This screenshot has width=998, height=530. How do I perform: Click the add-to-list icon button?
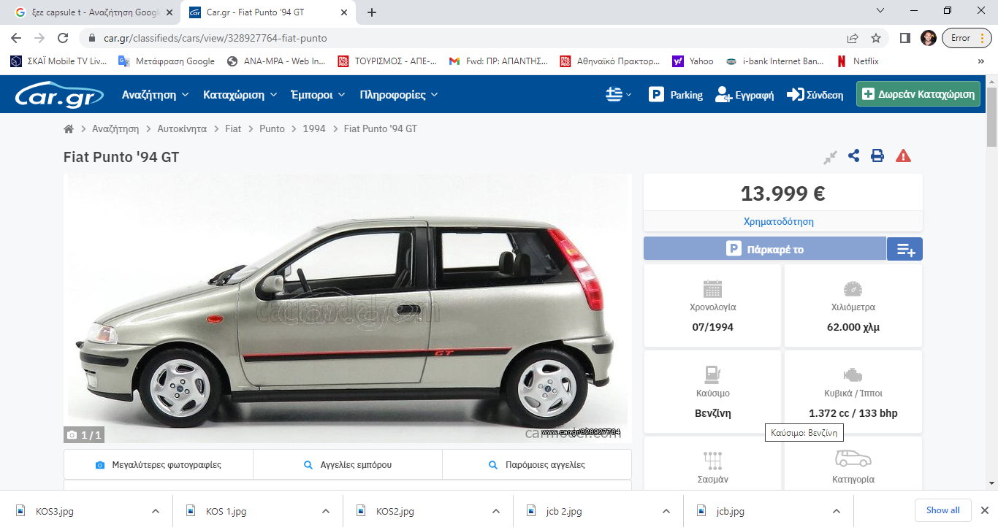(x=905, y=249)
